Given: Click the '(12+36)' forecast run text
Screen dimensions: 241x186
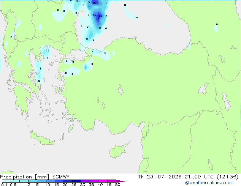Looking at the screenshot, I should click(227, 177).
